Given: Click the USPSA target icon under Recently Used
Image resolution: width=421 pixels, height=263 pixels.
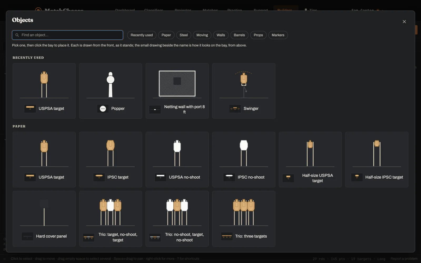Looking at the screenshot, I should (30, 109).
